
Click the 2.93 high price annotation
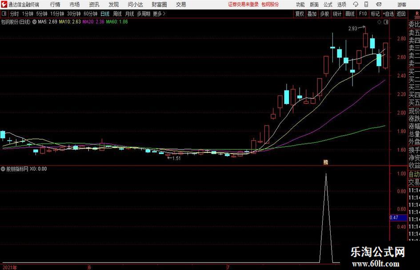click(x=353, y=29)
